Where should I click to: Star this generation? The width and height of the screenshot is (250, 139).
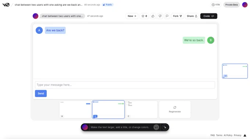click(144, 16)
